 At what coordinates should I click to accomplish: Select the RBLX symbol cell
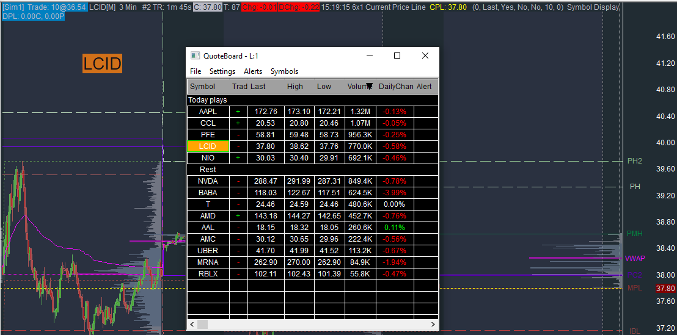tap(208, 274)
